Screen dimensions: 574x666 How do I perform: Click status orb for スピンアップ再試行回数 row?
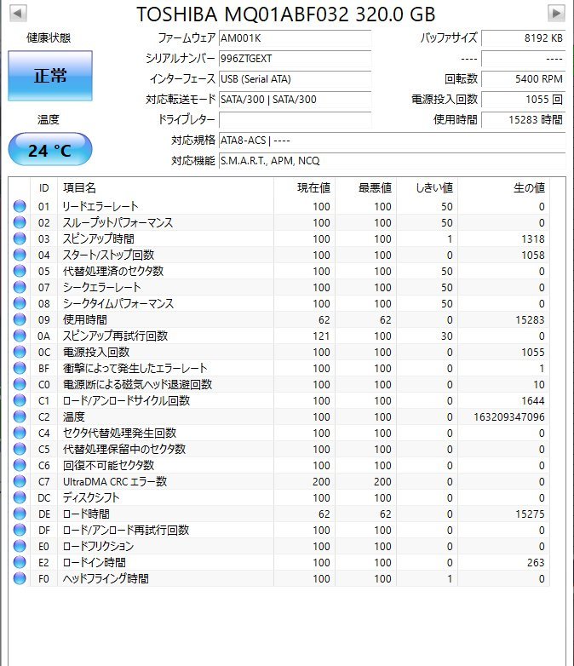(20, 336)
